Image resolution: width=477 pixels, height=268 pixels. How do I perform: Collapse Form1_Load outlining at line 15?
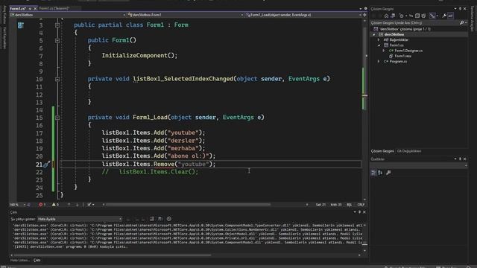[57, 118]
